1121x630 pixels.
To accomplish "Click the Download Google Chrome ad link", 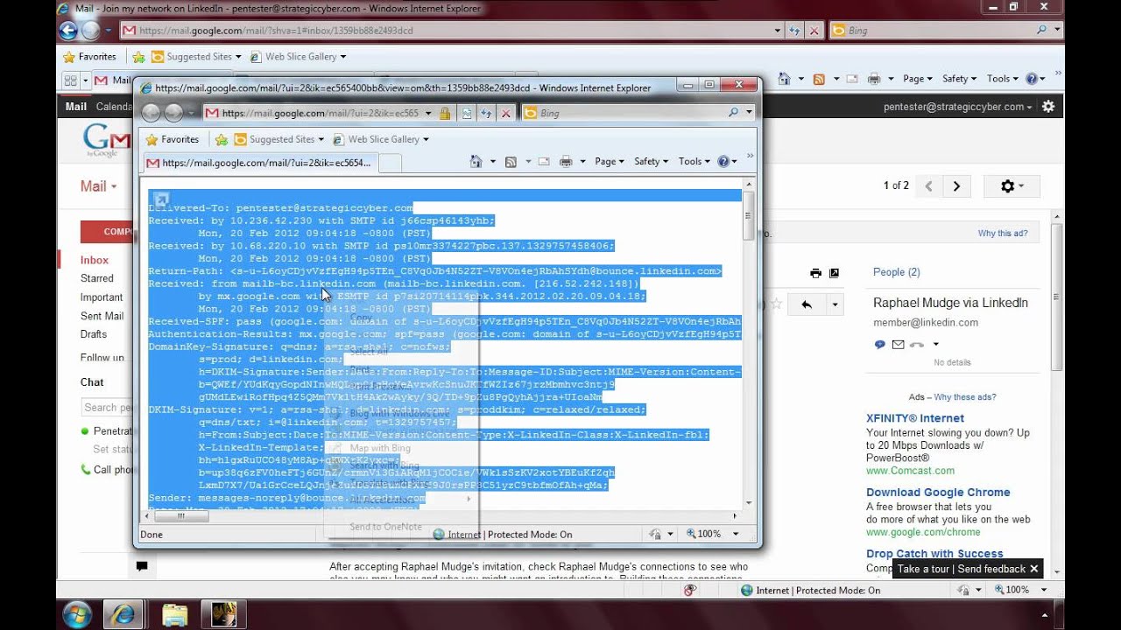I will coord(938,493).
